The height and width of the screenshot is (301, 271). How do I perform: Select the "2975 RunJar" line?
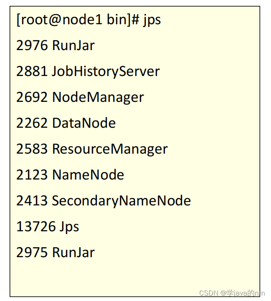[x=56, y=252]
